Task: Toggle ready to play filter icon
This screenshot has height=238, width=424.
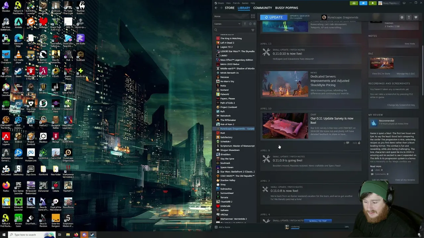Action: point(254,24)
